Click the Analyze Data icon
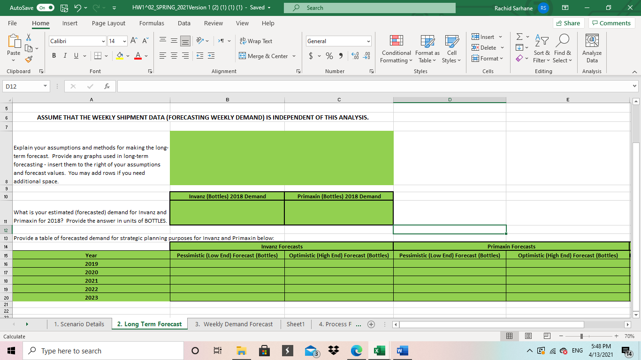Screen dimensions: 641x360 [x=592, y=49]
